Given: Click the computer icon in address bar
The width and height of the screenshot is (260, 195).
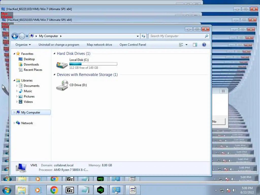Looking at the screenshot, I should pos(32,36).
